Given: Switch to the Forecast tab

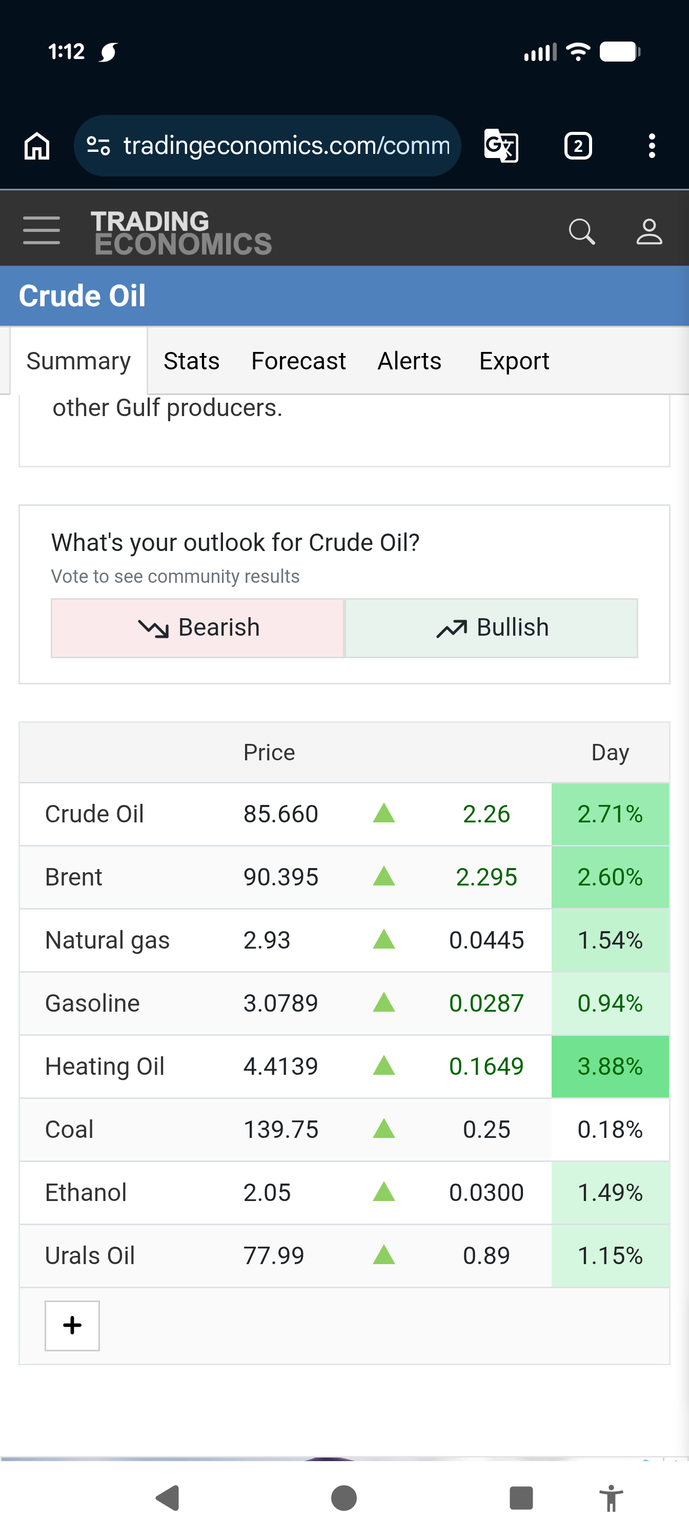Looking at the screenshot, I should click(x=298, y=361).
